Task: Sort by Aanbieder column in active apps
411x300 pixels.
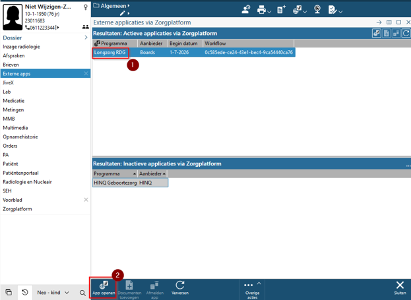Action: point(152,44)
